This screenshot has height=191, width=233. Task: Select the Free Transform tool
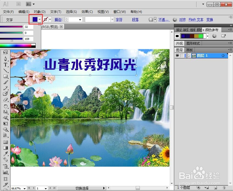coord(5,124)
